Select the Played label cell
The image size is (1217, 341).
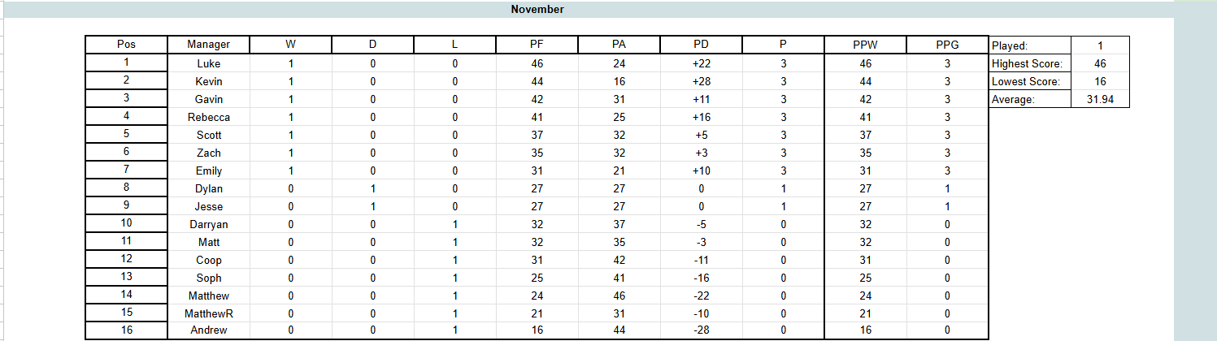click(x=1030, y=45)
